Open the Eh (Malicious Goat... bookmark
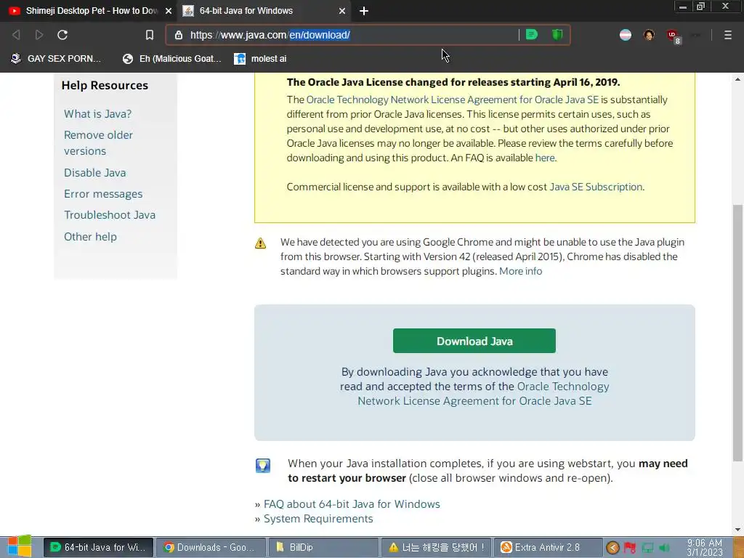Image resolution: width=744 pixels, height=558 pixels. (171, 58)
